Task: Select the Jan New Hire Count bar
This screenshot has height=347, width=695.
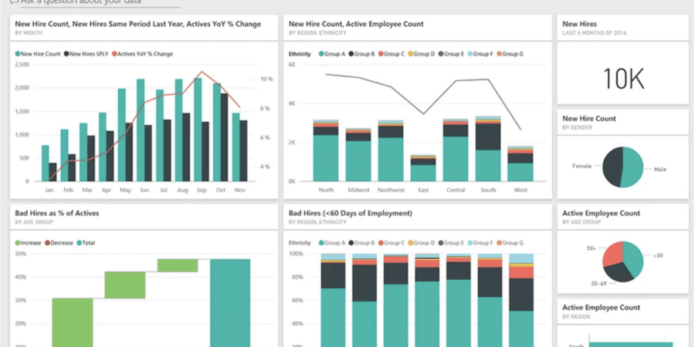Action: pyautogui.click(x=46, y=163)
